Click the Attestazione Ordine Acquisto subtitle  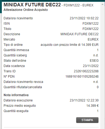(26, 10)
